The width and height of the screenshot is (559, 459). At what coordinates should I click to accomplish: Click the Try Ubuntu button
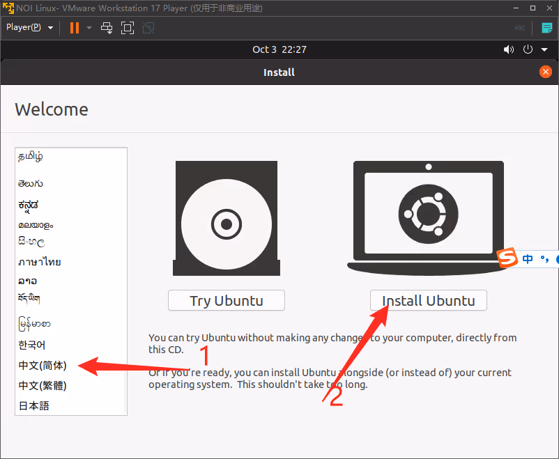click(227, 300)
